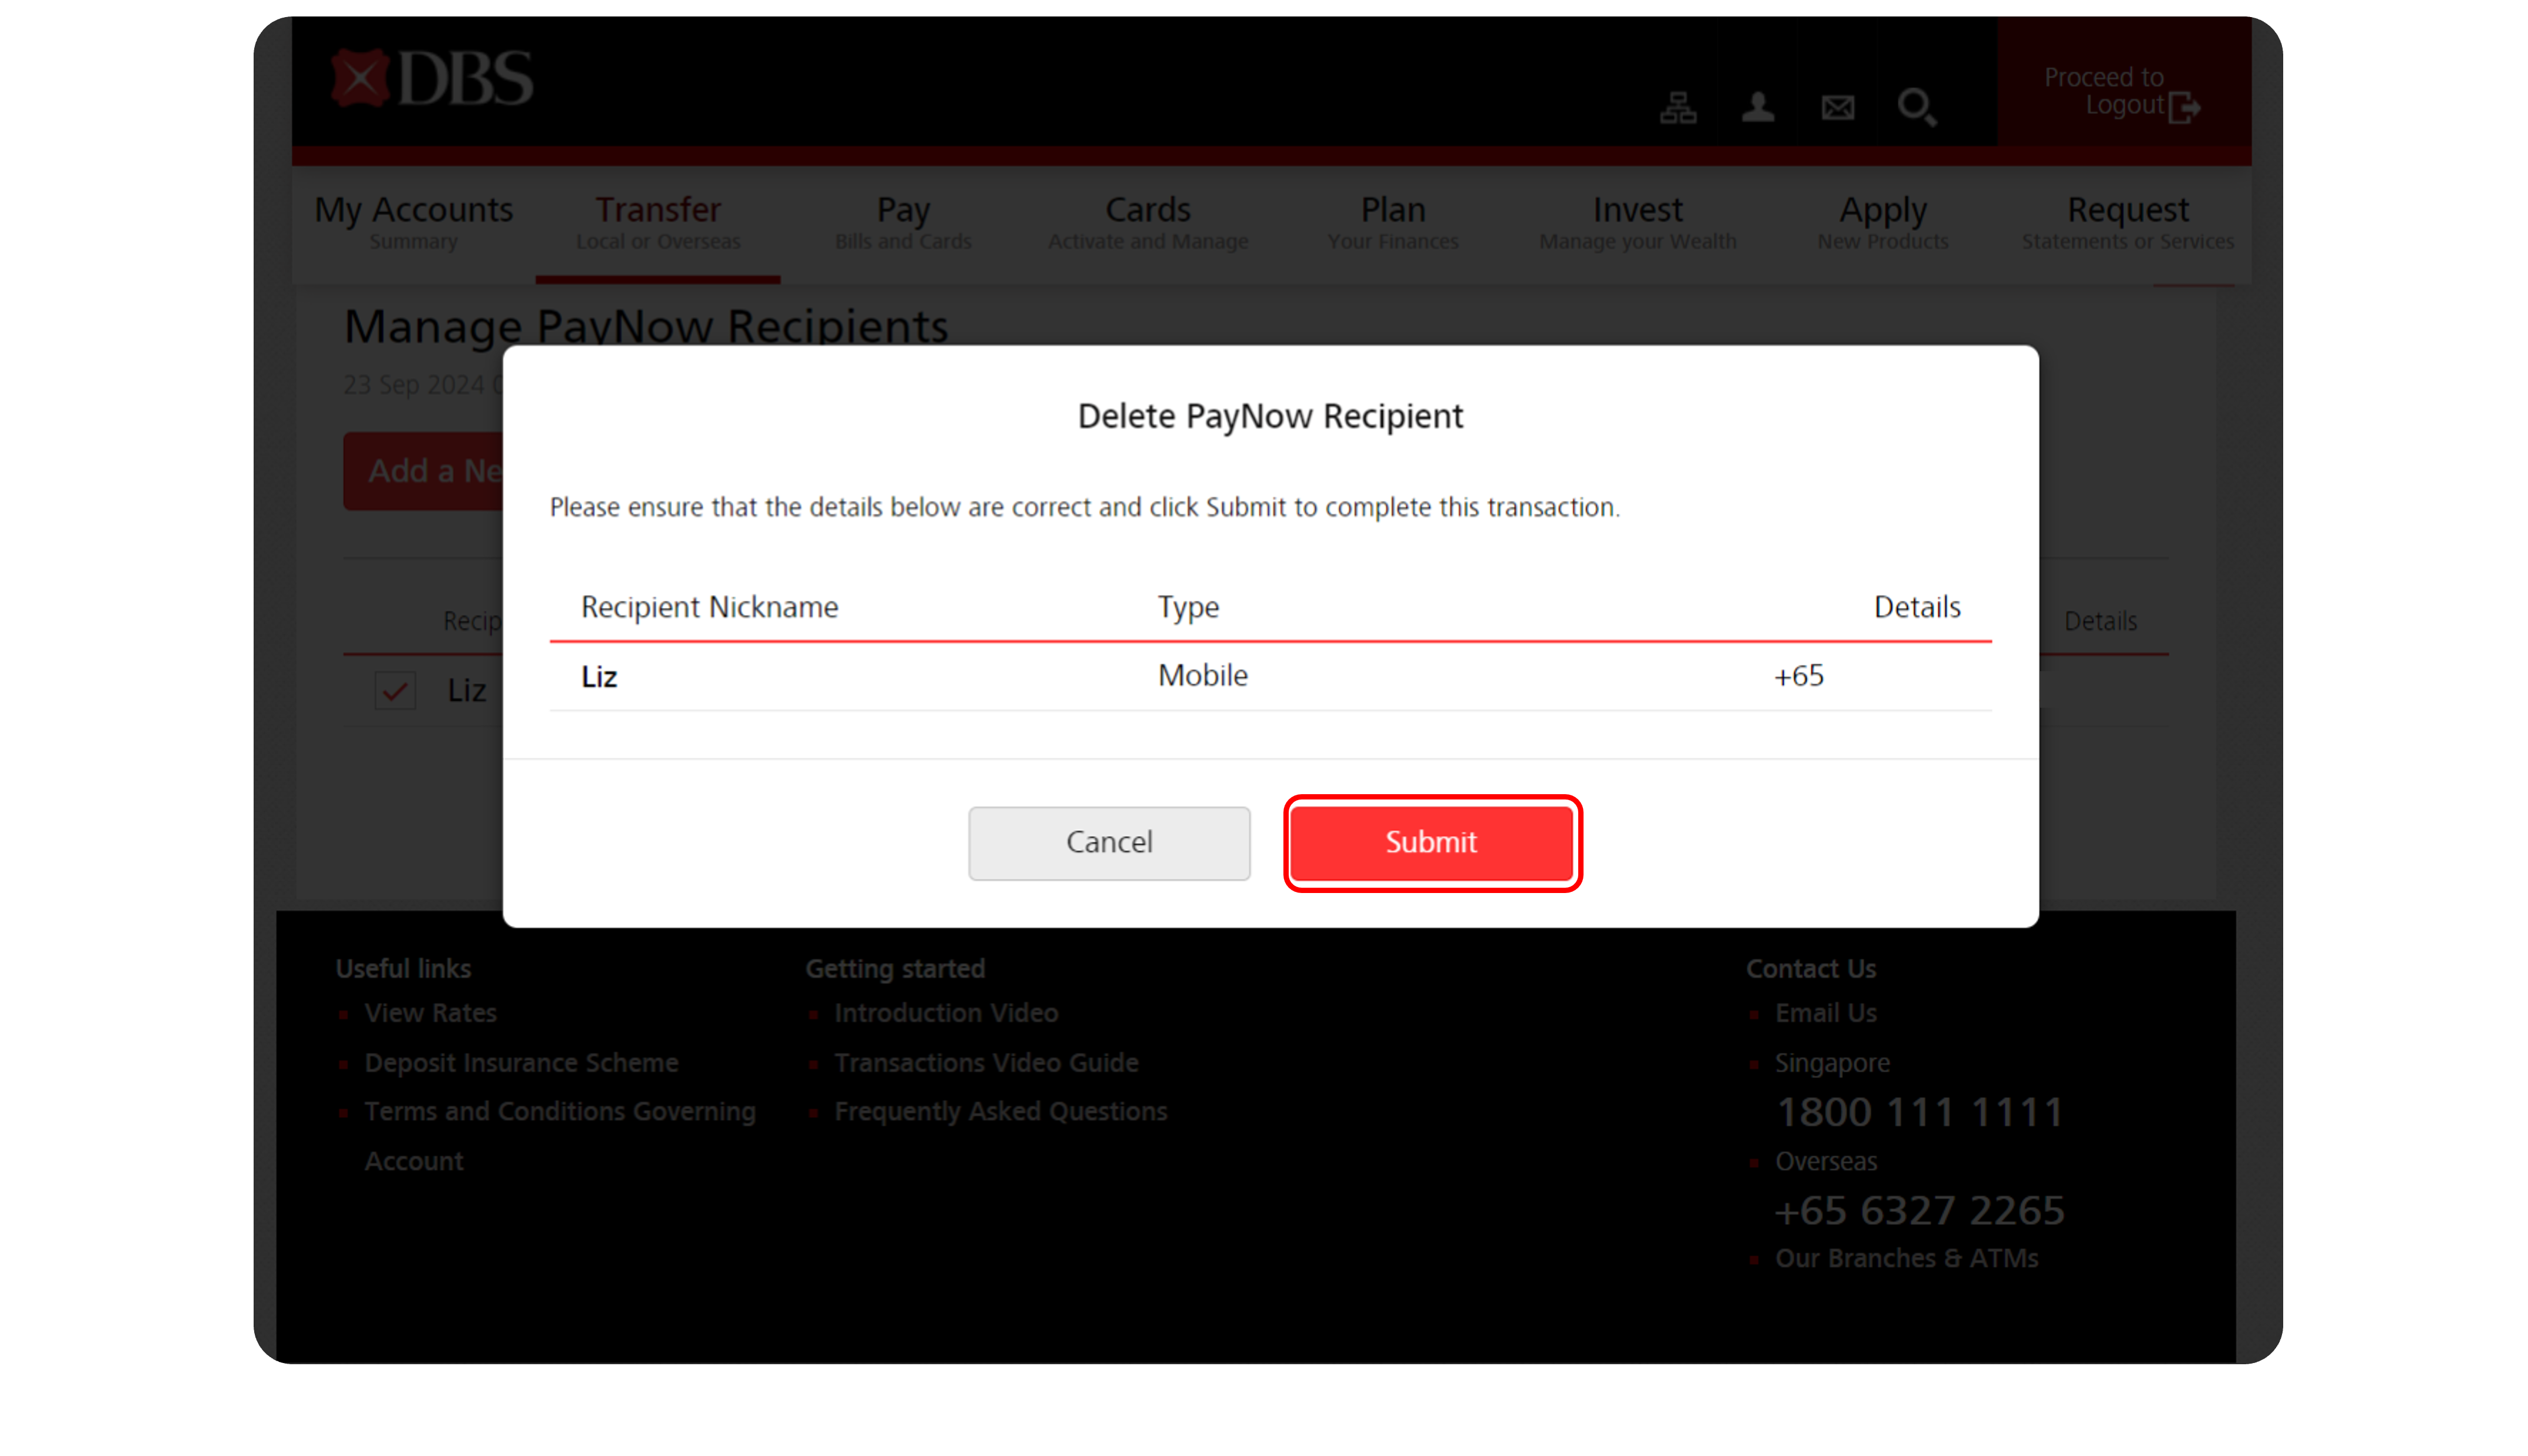
Task: Click Manage PayNow Recipients heading
Action: 646,326
